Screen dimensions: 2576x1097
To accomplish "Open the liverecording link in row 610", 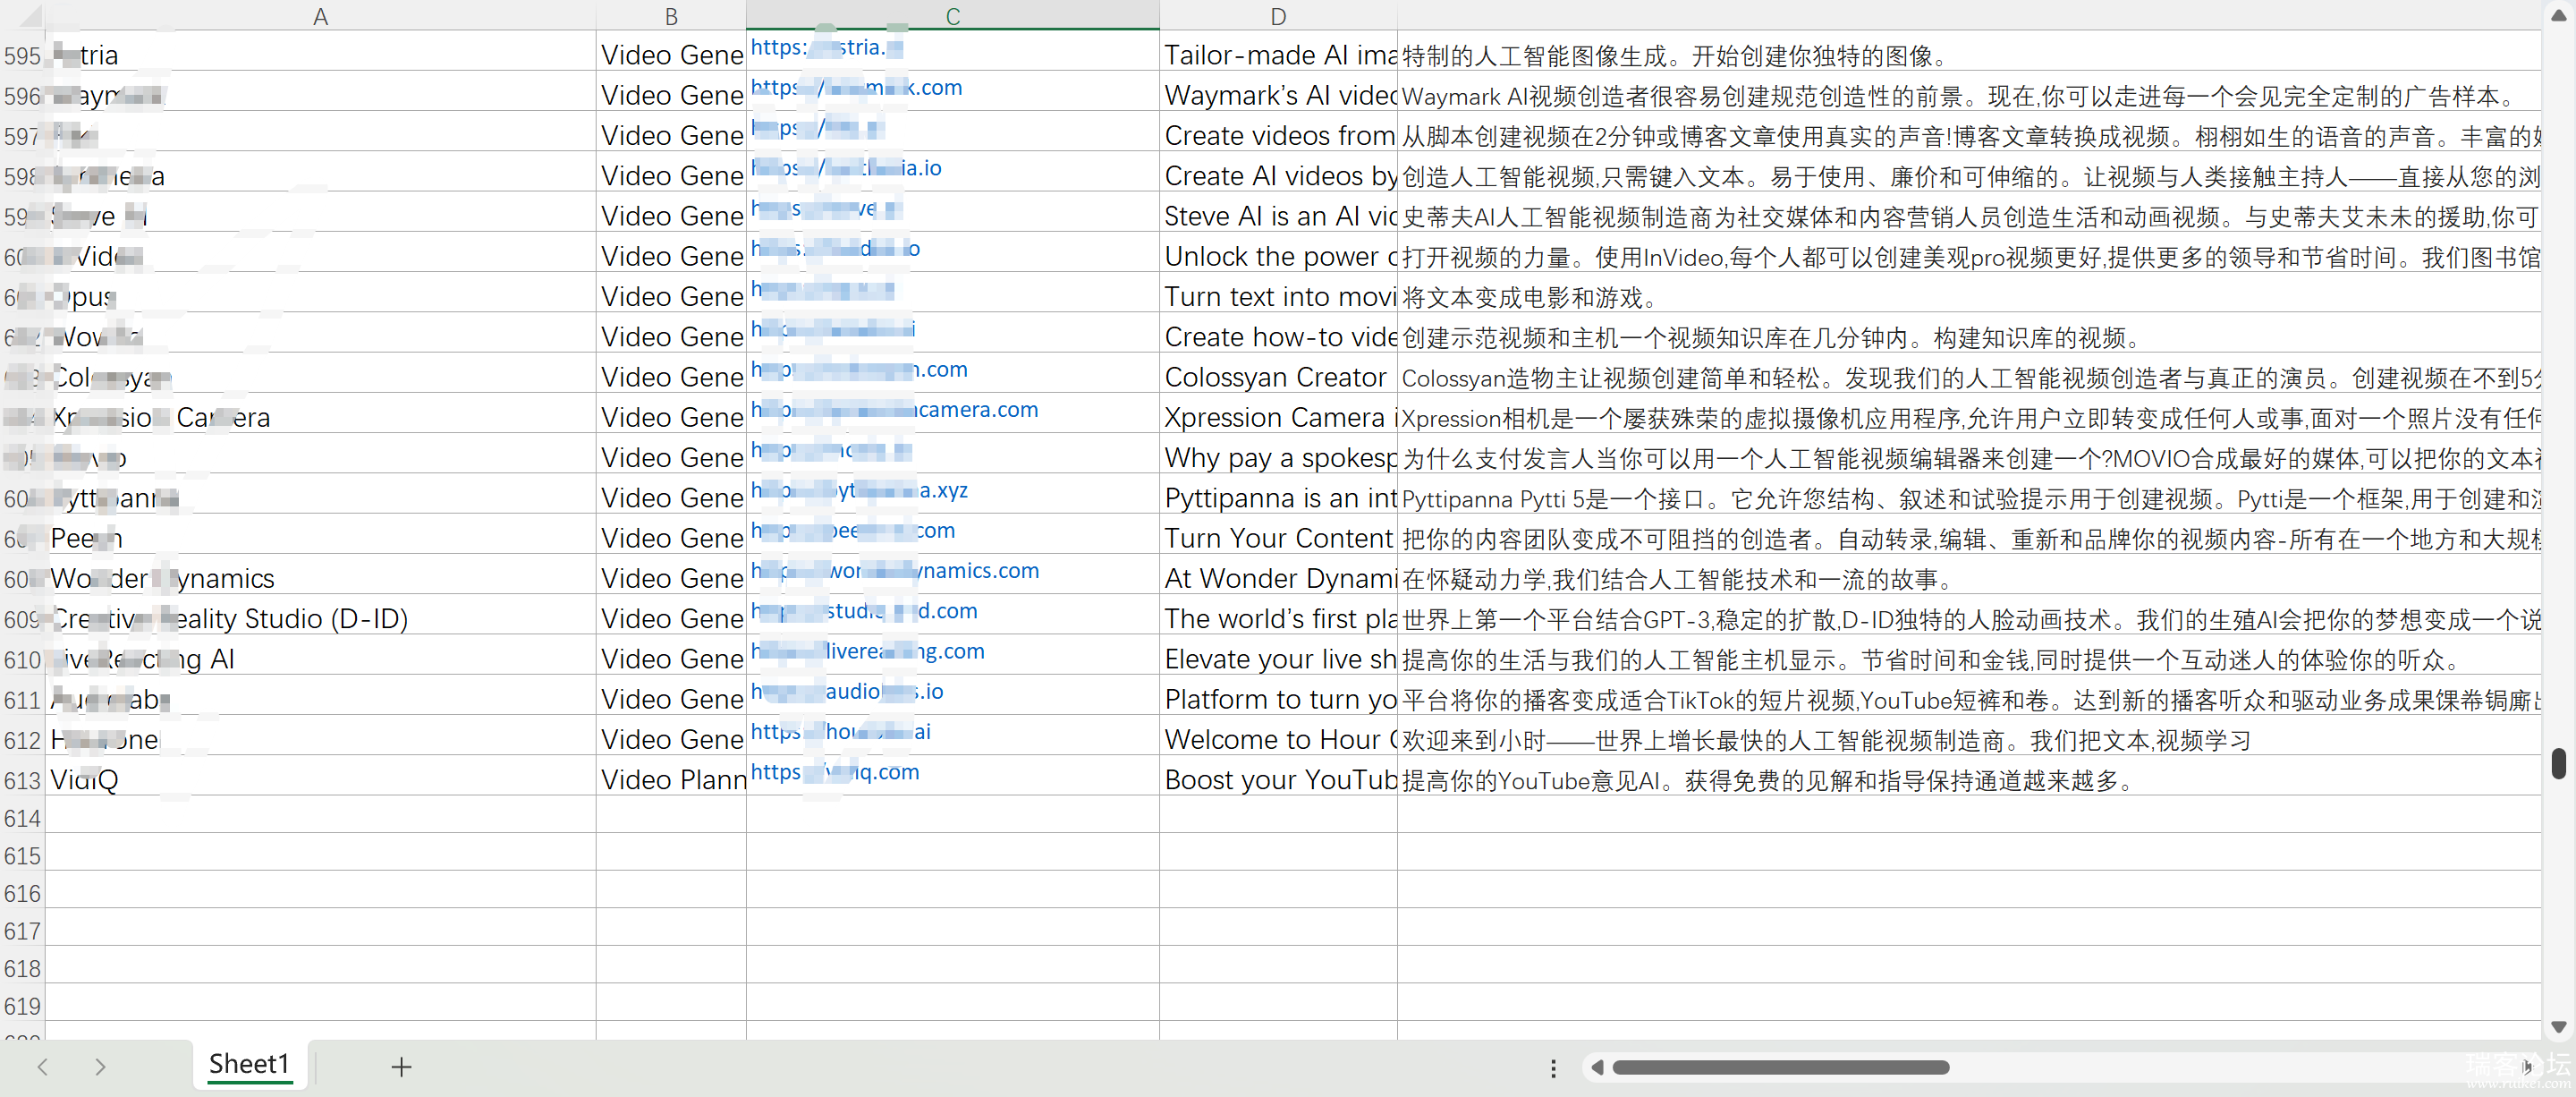I will tap(868, 651).
